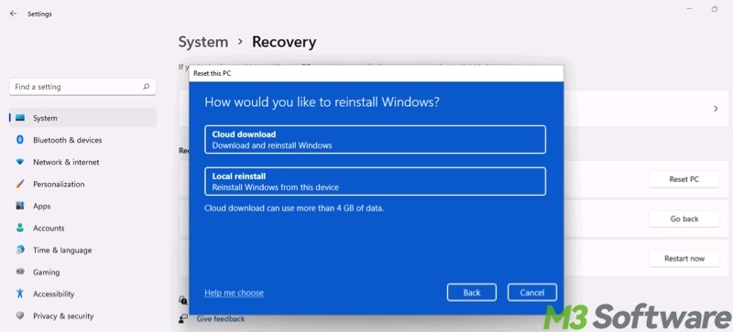Viewport: 733px width, 332px height.
Task: Click the Gaming controller icon
Action: click(x=19, y=272)
